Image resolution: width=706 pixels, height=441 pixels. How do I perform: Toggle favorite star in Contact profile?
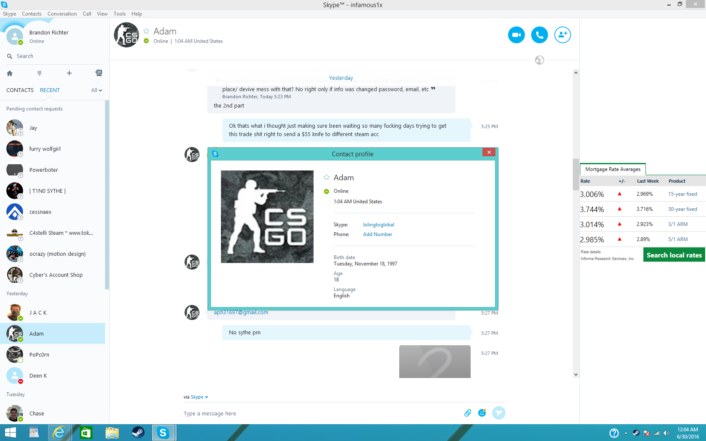(x=327, y=177)
